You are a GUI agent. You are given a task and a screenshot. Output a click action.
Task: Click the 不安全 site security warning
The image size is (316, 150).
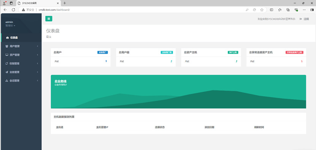pyautogui.click(x=28, y=9)
